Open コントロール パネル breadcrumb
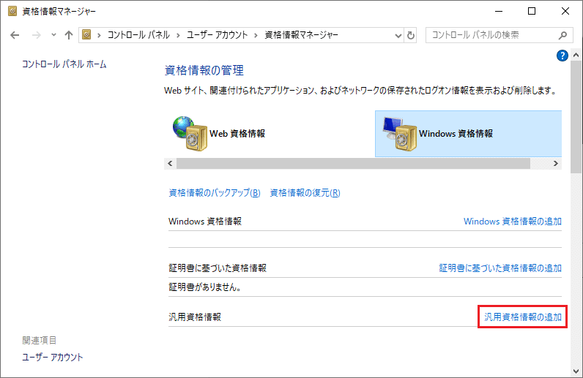This screenshot has width=583, height=378. coord(138,35)
